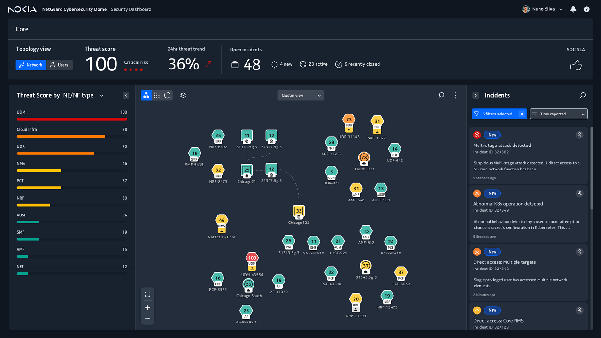
Task: Assign user on Multi-stage attack incident
Action: click(579, 135)
